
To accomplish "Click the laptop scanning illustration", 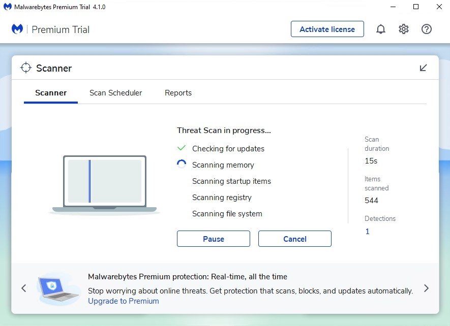I will tap(104, 184).
